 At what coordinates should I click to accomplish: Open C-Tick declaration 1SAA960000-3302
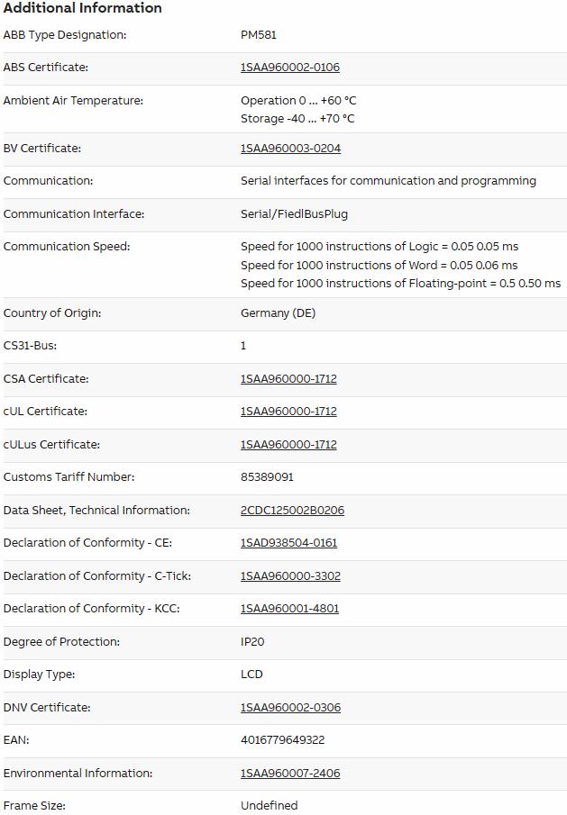[290, 576]
